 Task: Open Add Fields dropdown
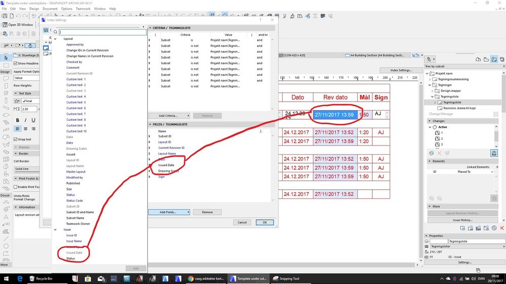169,212
